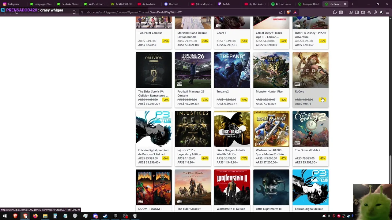Open Wolfenstein II Deluxe cover
Screen dimensions: 392x220
[x=232, y=187]
